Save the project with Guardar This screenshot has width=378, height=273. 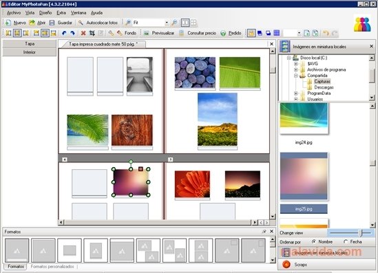[x=61, y=23]
